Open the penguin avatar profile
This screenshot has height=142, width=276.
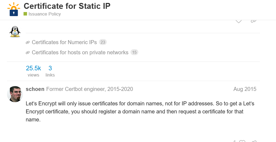pos(15,32)
